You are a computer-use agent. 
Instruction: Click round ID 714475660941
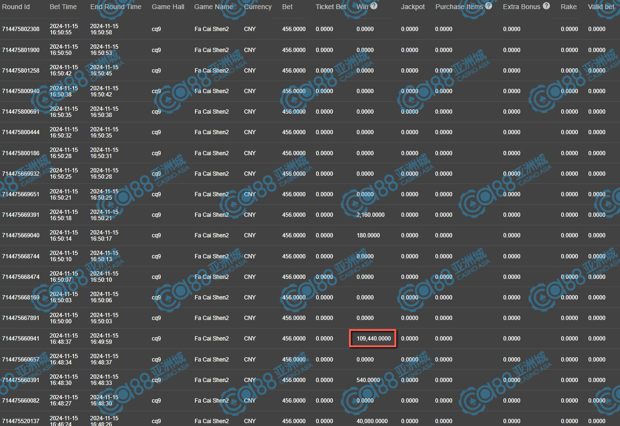tap(21, 339)
